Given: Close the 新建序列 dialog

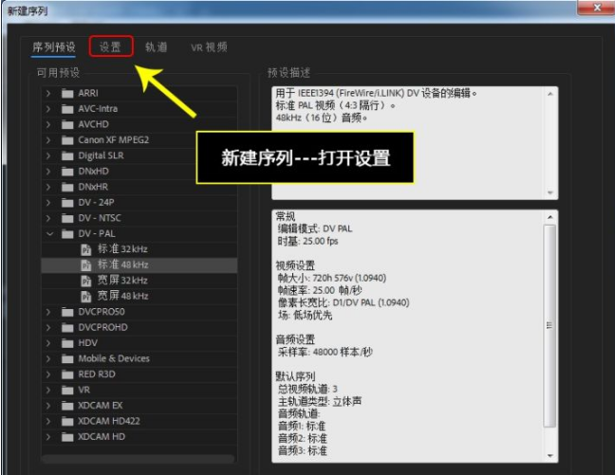Looking at the screenshot, I should pyautogui.click(x=594, y=8).
